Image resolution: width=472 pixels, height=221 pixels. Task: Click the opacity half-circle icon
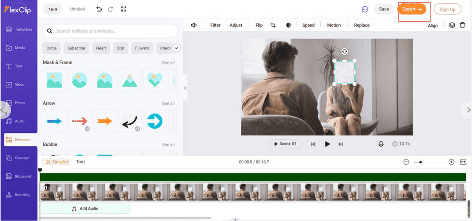tap(288, 26)
